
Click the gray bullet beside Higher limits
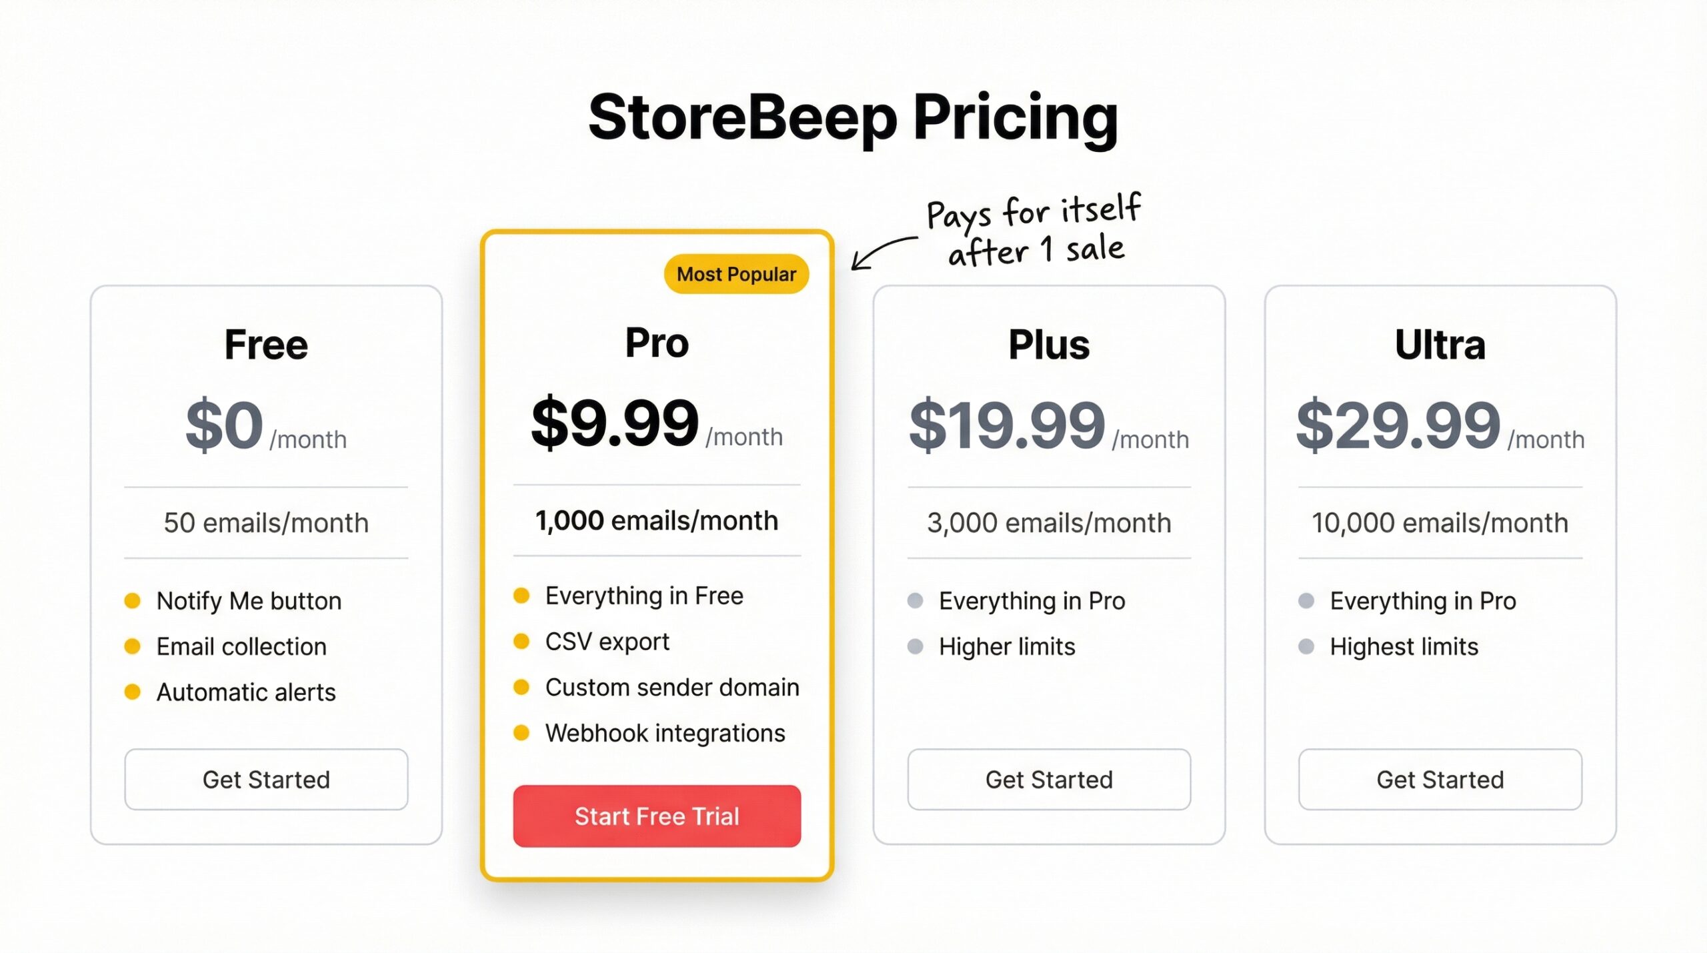coord(916,646)
